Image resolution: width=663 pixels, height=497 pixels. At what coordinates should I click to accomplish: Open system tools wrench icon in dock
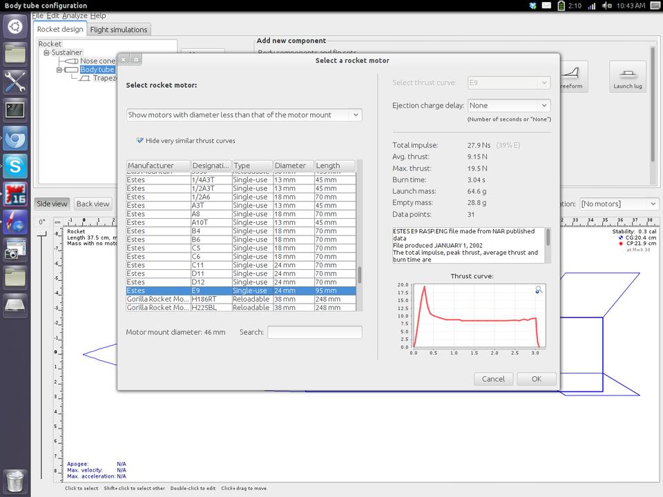(x=15, y=81)
